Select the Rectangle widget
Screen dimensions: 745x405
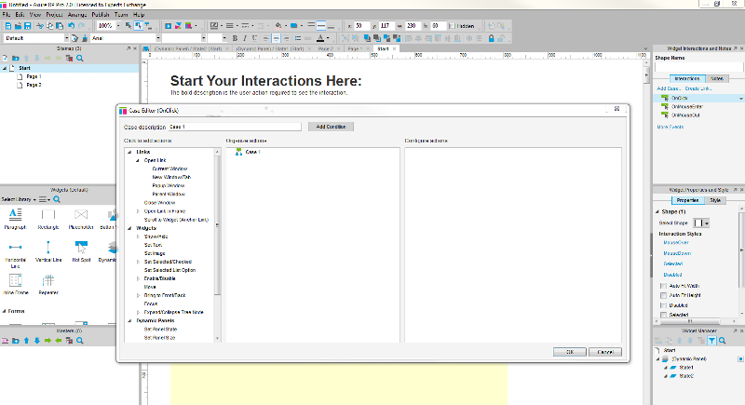[48, 219]
